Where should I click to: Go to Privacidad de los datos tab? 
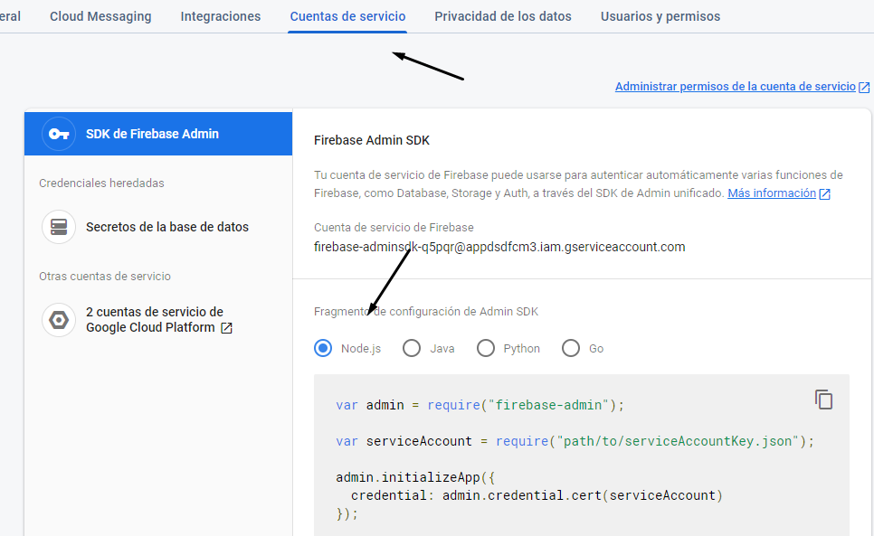click(503, 16)
